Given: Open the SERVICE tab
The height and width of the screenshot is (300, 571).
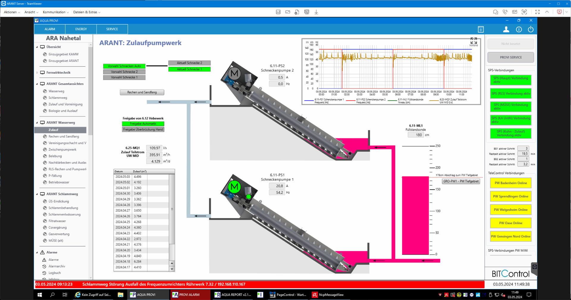Looking at the screenshot, I should 112,29.
